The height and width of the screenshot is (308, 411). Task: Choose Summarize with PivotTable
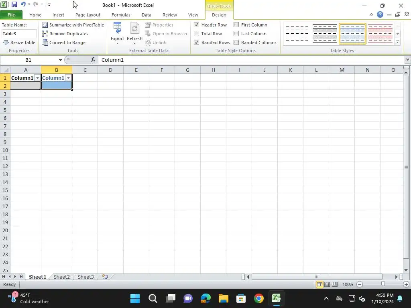(x=73, y=25)
